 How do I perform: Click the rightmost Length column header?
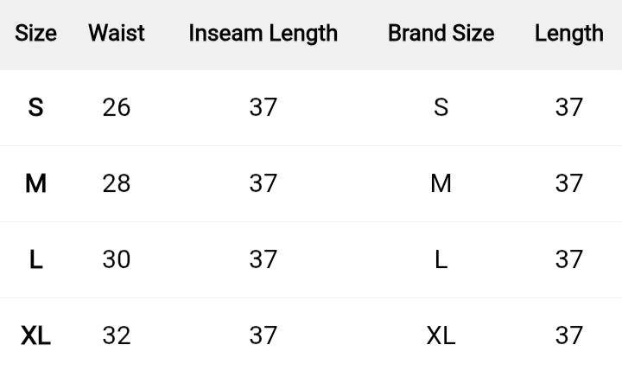568,34
